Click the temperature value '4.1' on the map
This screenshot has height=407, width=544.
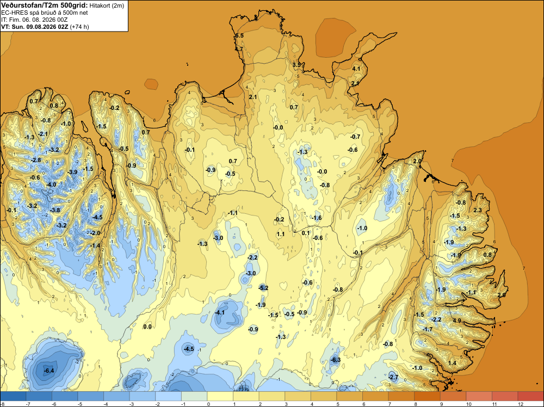pyautogui.click(x=356, y=69)
